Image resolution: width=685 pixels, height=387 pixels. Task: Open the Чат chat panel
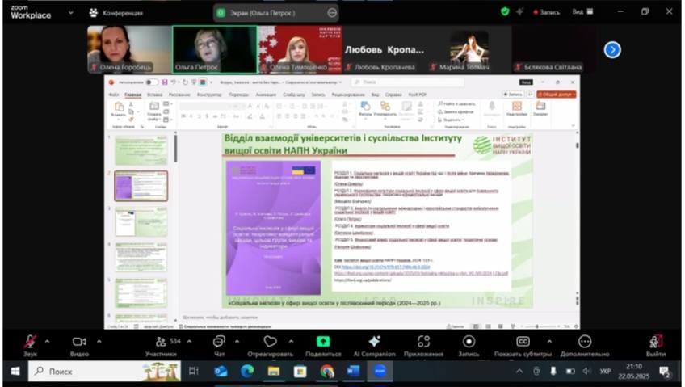pyautogui.click(x=219, y=342)
